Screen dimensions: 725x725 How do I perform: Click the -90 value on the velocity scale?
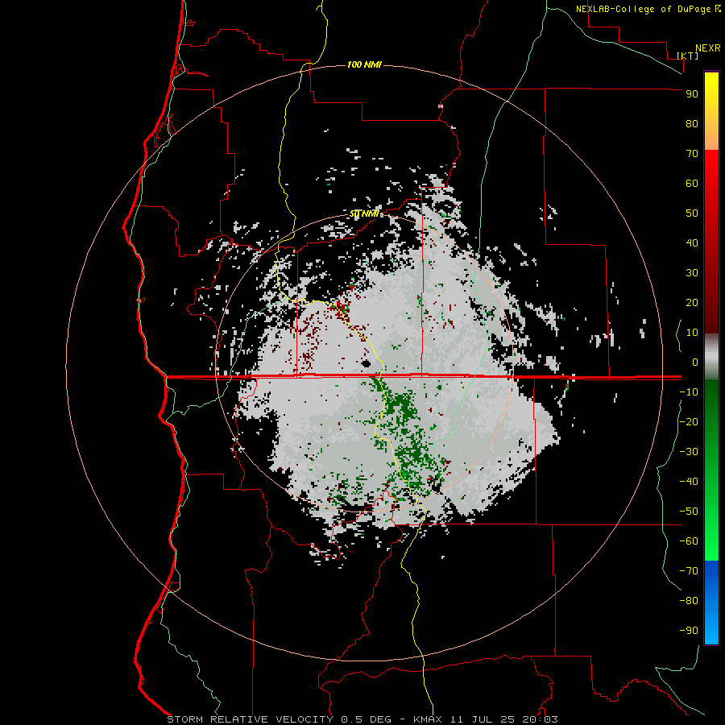[x=689, y=630]
